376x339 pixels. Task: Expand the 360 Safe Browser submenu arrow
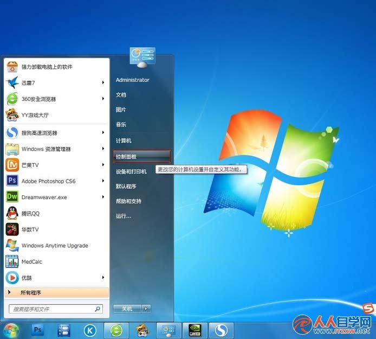(103, 99)
